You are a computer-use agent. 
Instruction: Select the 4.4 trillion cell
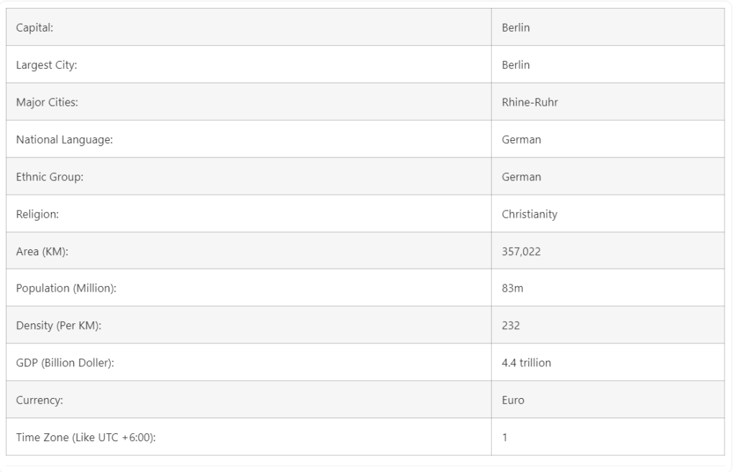608,362
